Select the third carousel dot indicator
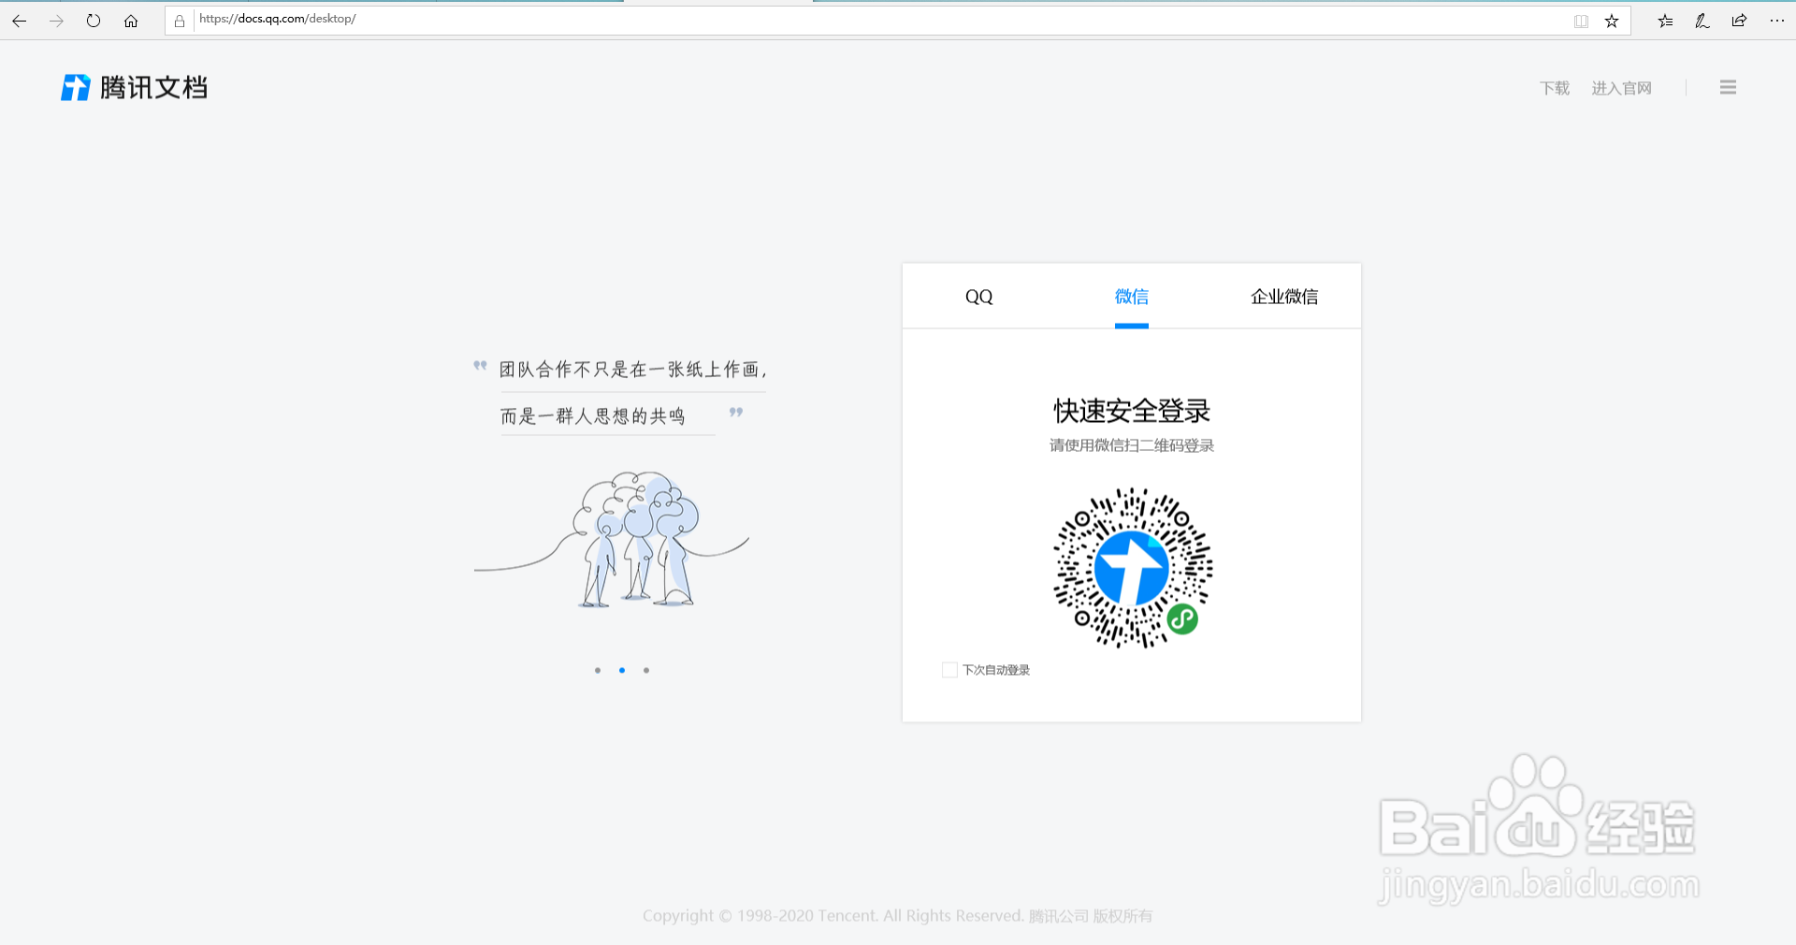The height and width of the screenshot is (945, 1796). point(646,670)
